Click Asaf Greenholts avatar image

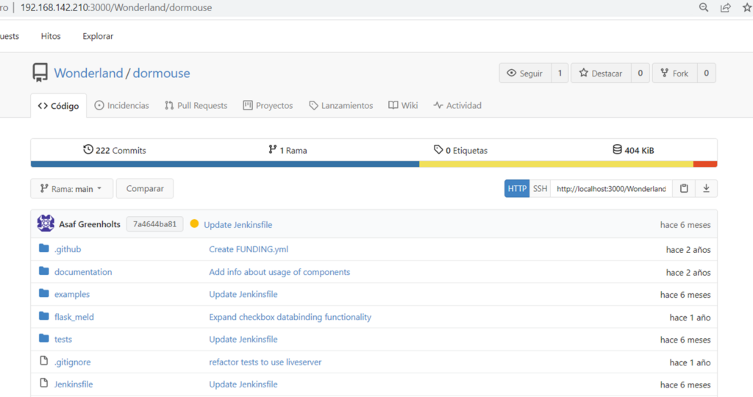(46, 223)
